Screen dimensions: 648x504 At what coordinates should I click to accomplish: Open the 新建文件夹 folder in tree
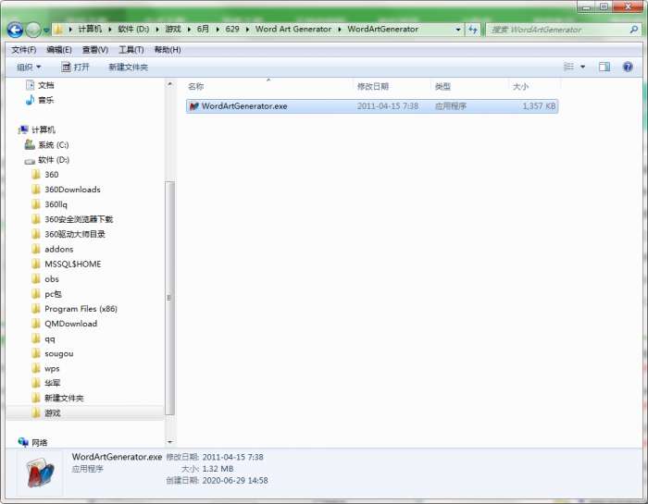(64, 398)
